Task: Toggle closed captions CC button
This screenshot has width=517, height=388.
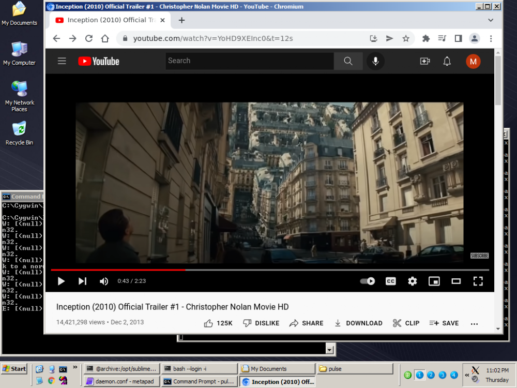Action: coord(390,281)
